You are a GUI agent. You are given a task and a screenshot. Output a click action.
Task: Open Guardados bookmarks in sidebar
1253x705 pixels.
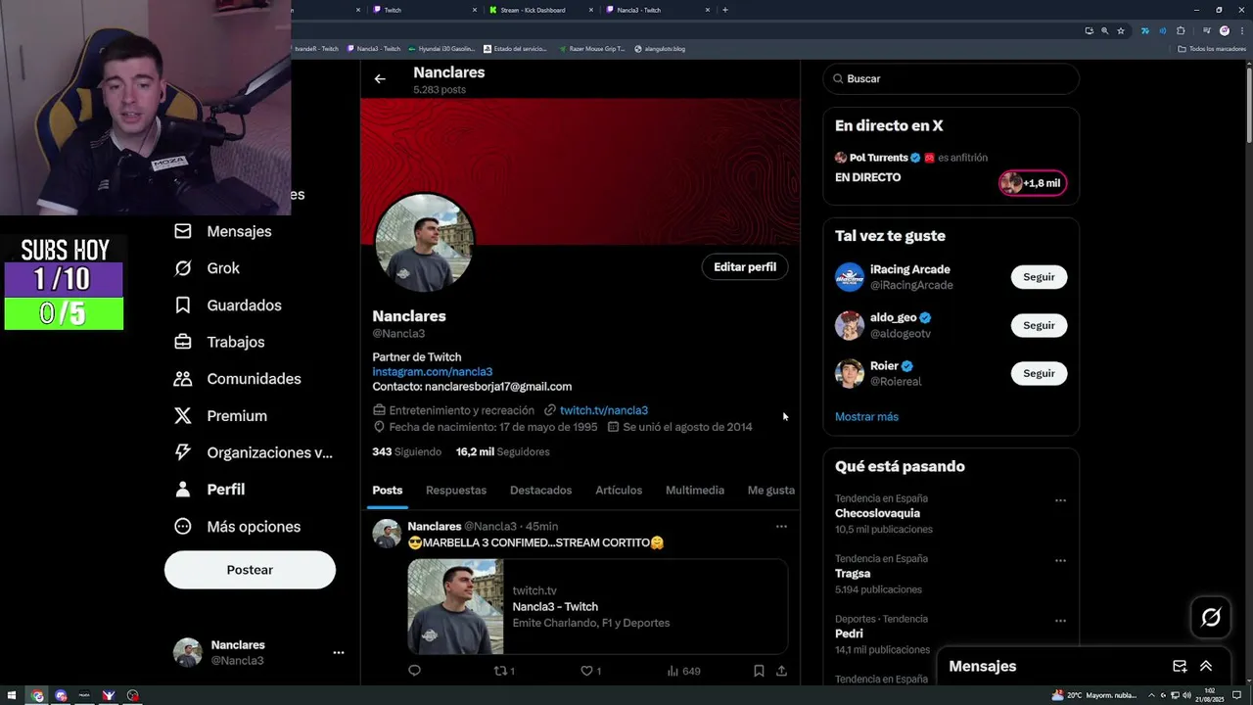coord(228,305)
